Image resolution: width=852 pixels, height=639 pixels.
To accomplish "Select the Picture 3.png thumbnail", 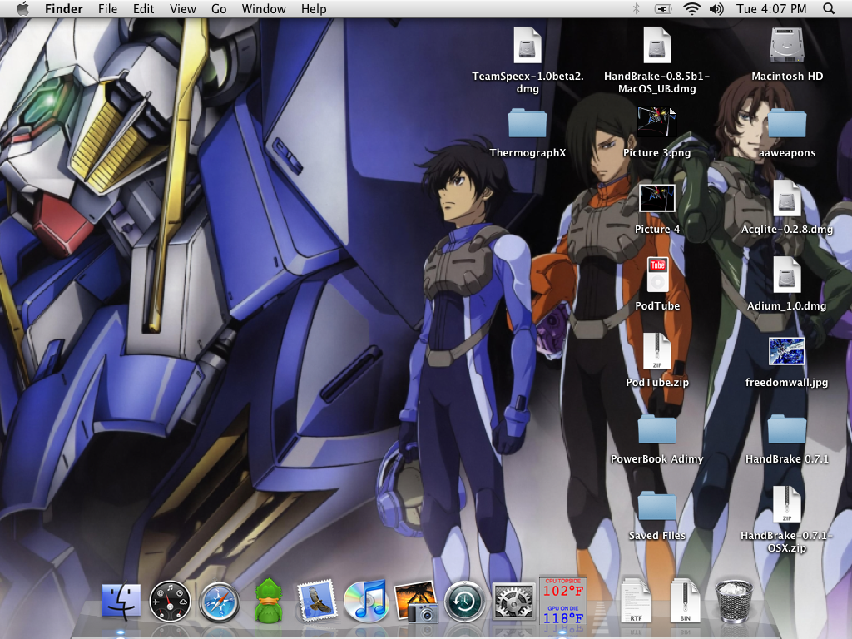I will point(657,121).
